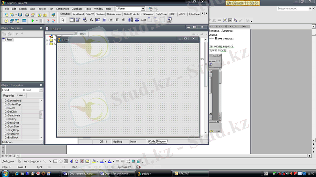Save the unit with the diskette icon
Viewport: 316px width, 177px height.
point(20,15)
